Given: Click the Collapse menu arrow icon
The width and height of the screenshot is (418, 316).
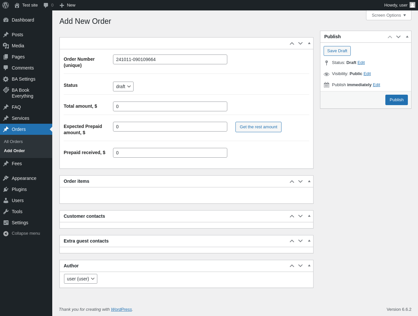Looking at the screenshot, I should click(6, 233).
